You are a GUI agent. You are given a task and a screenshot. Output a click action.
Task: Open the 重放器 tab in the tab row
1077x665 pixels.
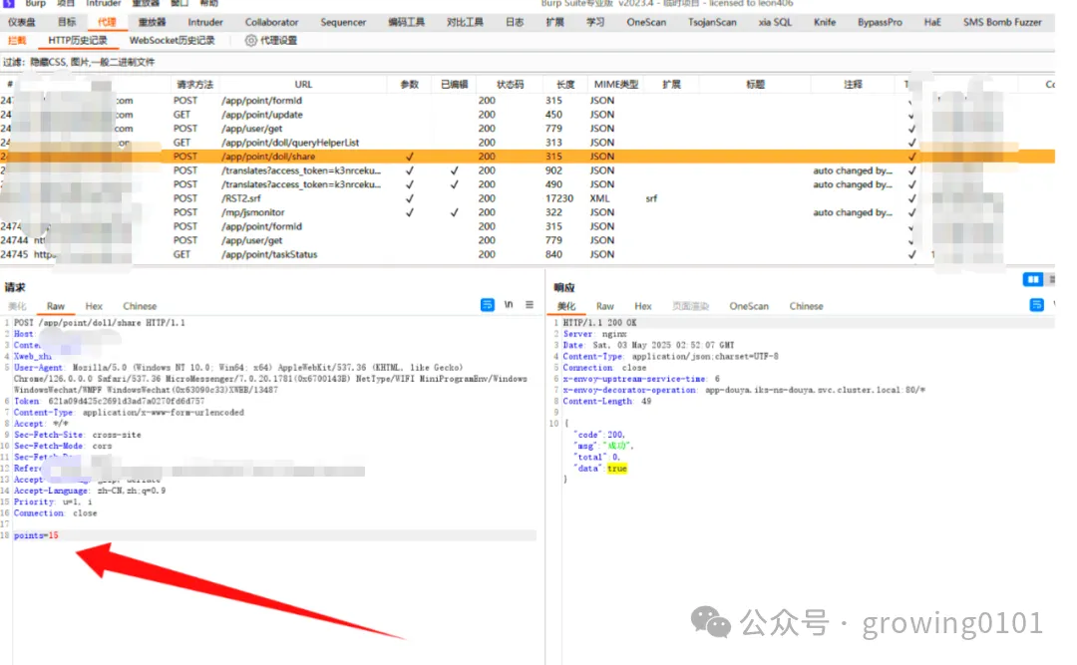click(x=152, y=22)
